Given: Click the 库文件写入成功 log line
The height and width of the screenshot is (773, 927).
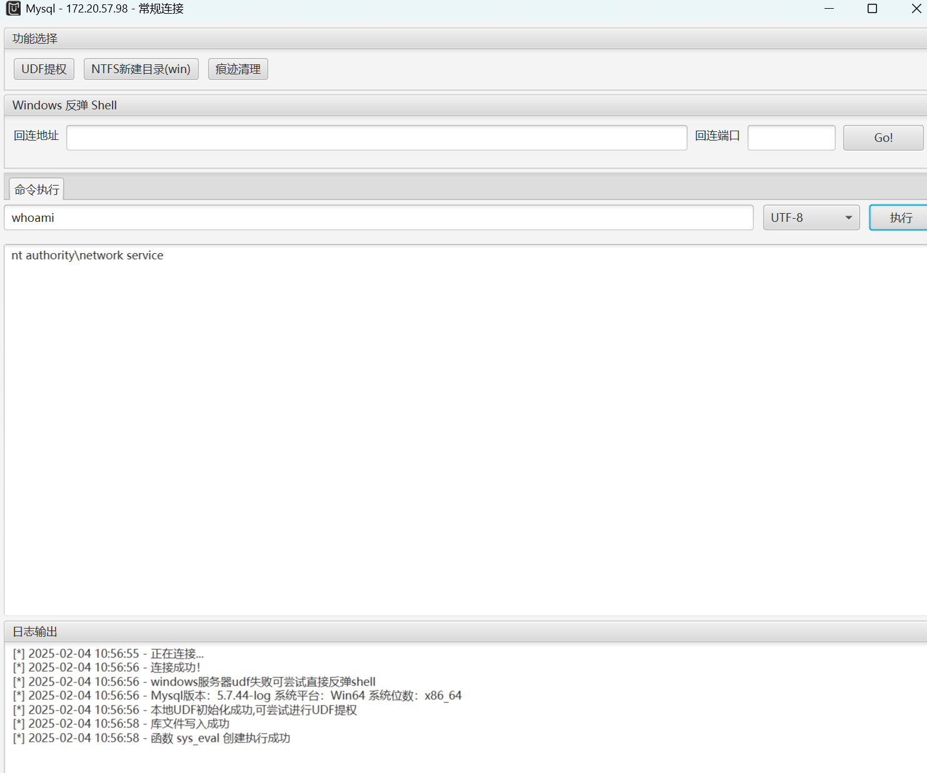Looking at the screenshot, I should pyautogui.click(x=121, y=724).
